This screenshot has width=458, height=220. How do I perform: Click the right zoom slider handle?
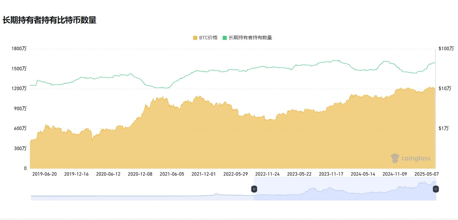point(436,189)
